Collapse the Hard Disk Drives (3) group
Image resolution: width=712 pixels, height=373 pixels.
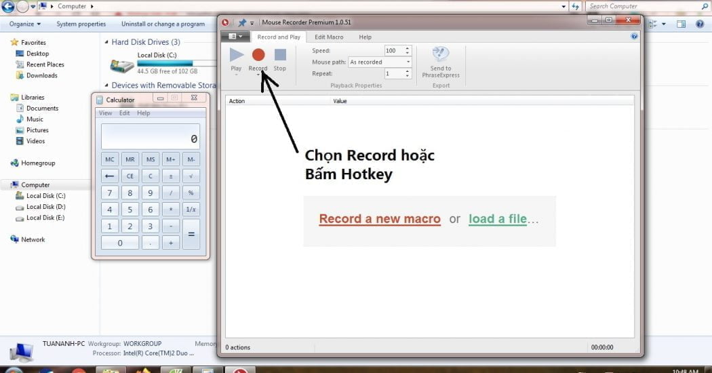pyautogui.click(x=106, y=42)
